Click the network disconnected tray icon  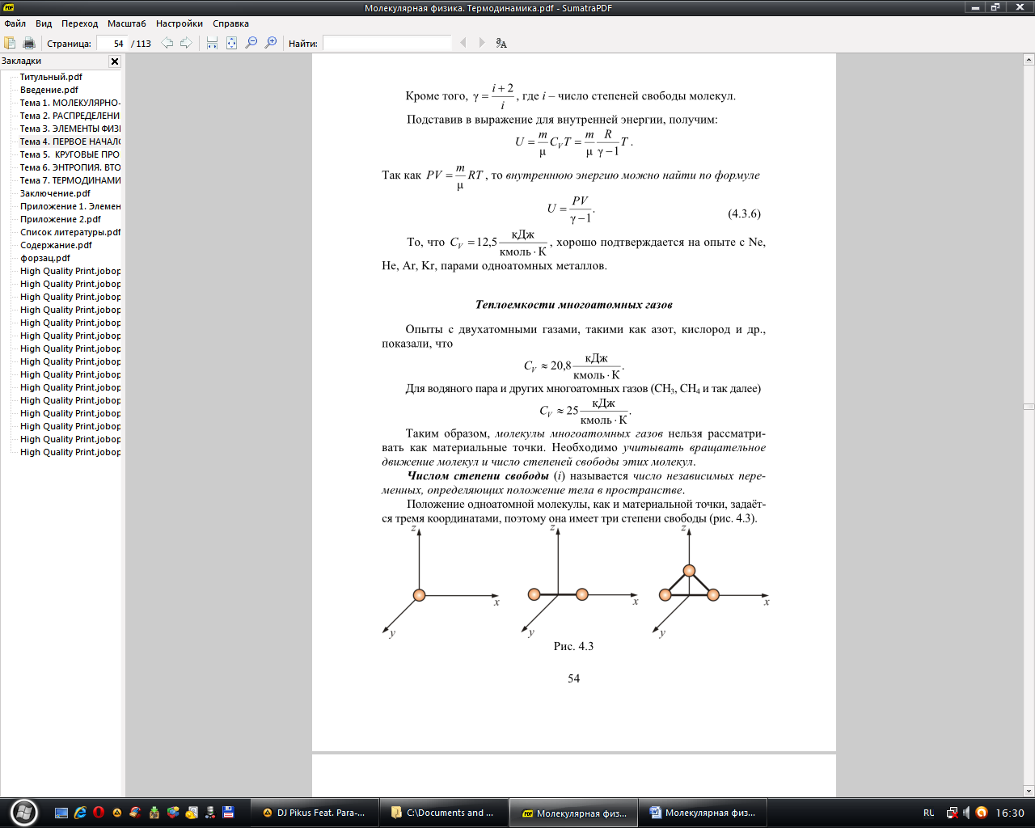952,813
